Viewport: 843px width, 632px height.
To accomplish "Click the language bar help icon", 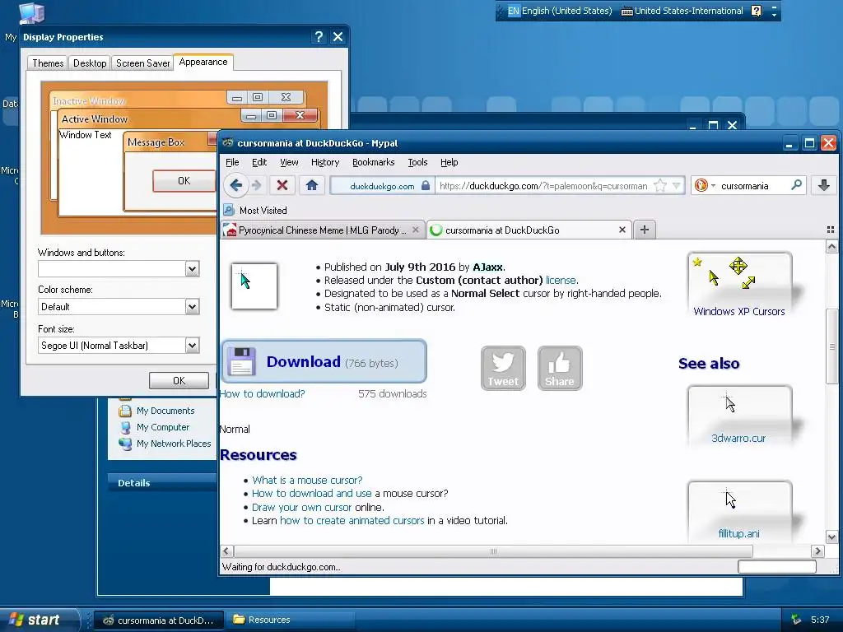I will pyautogui.click(x=756, y=11).
